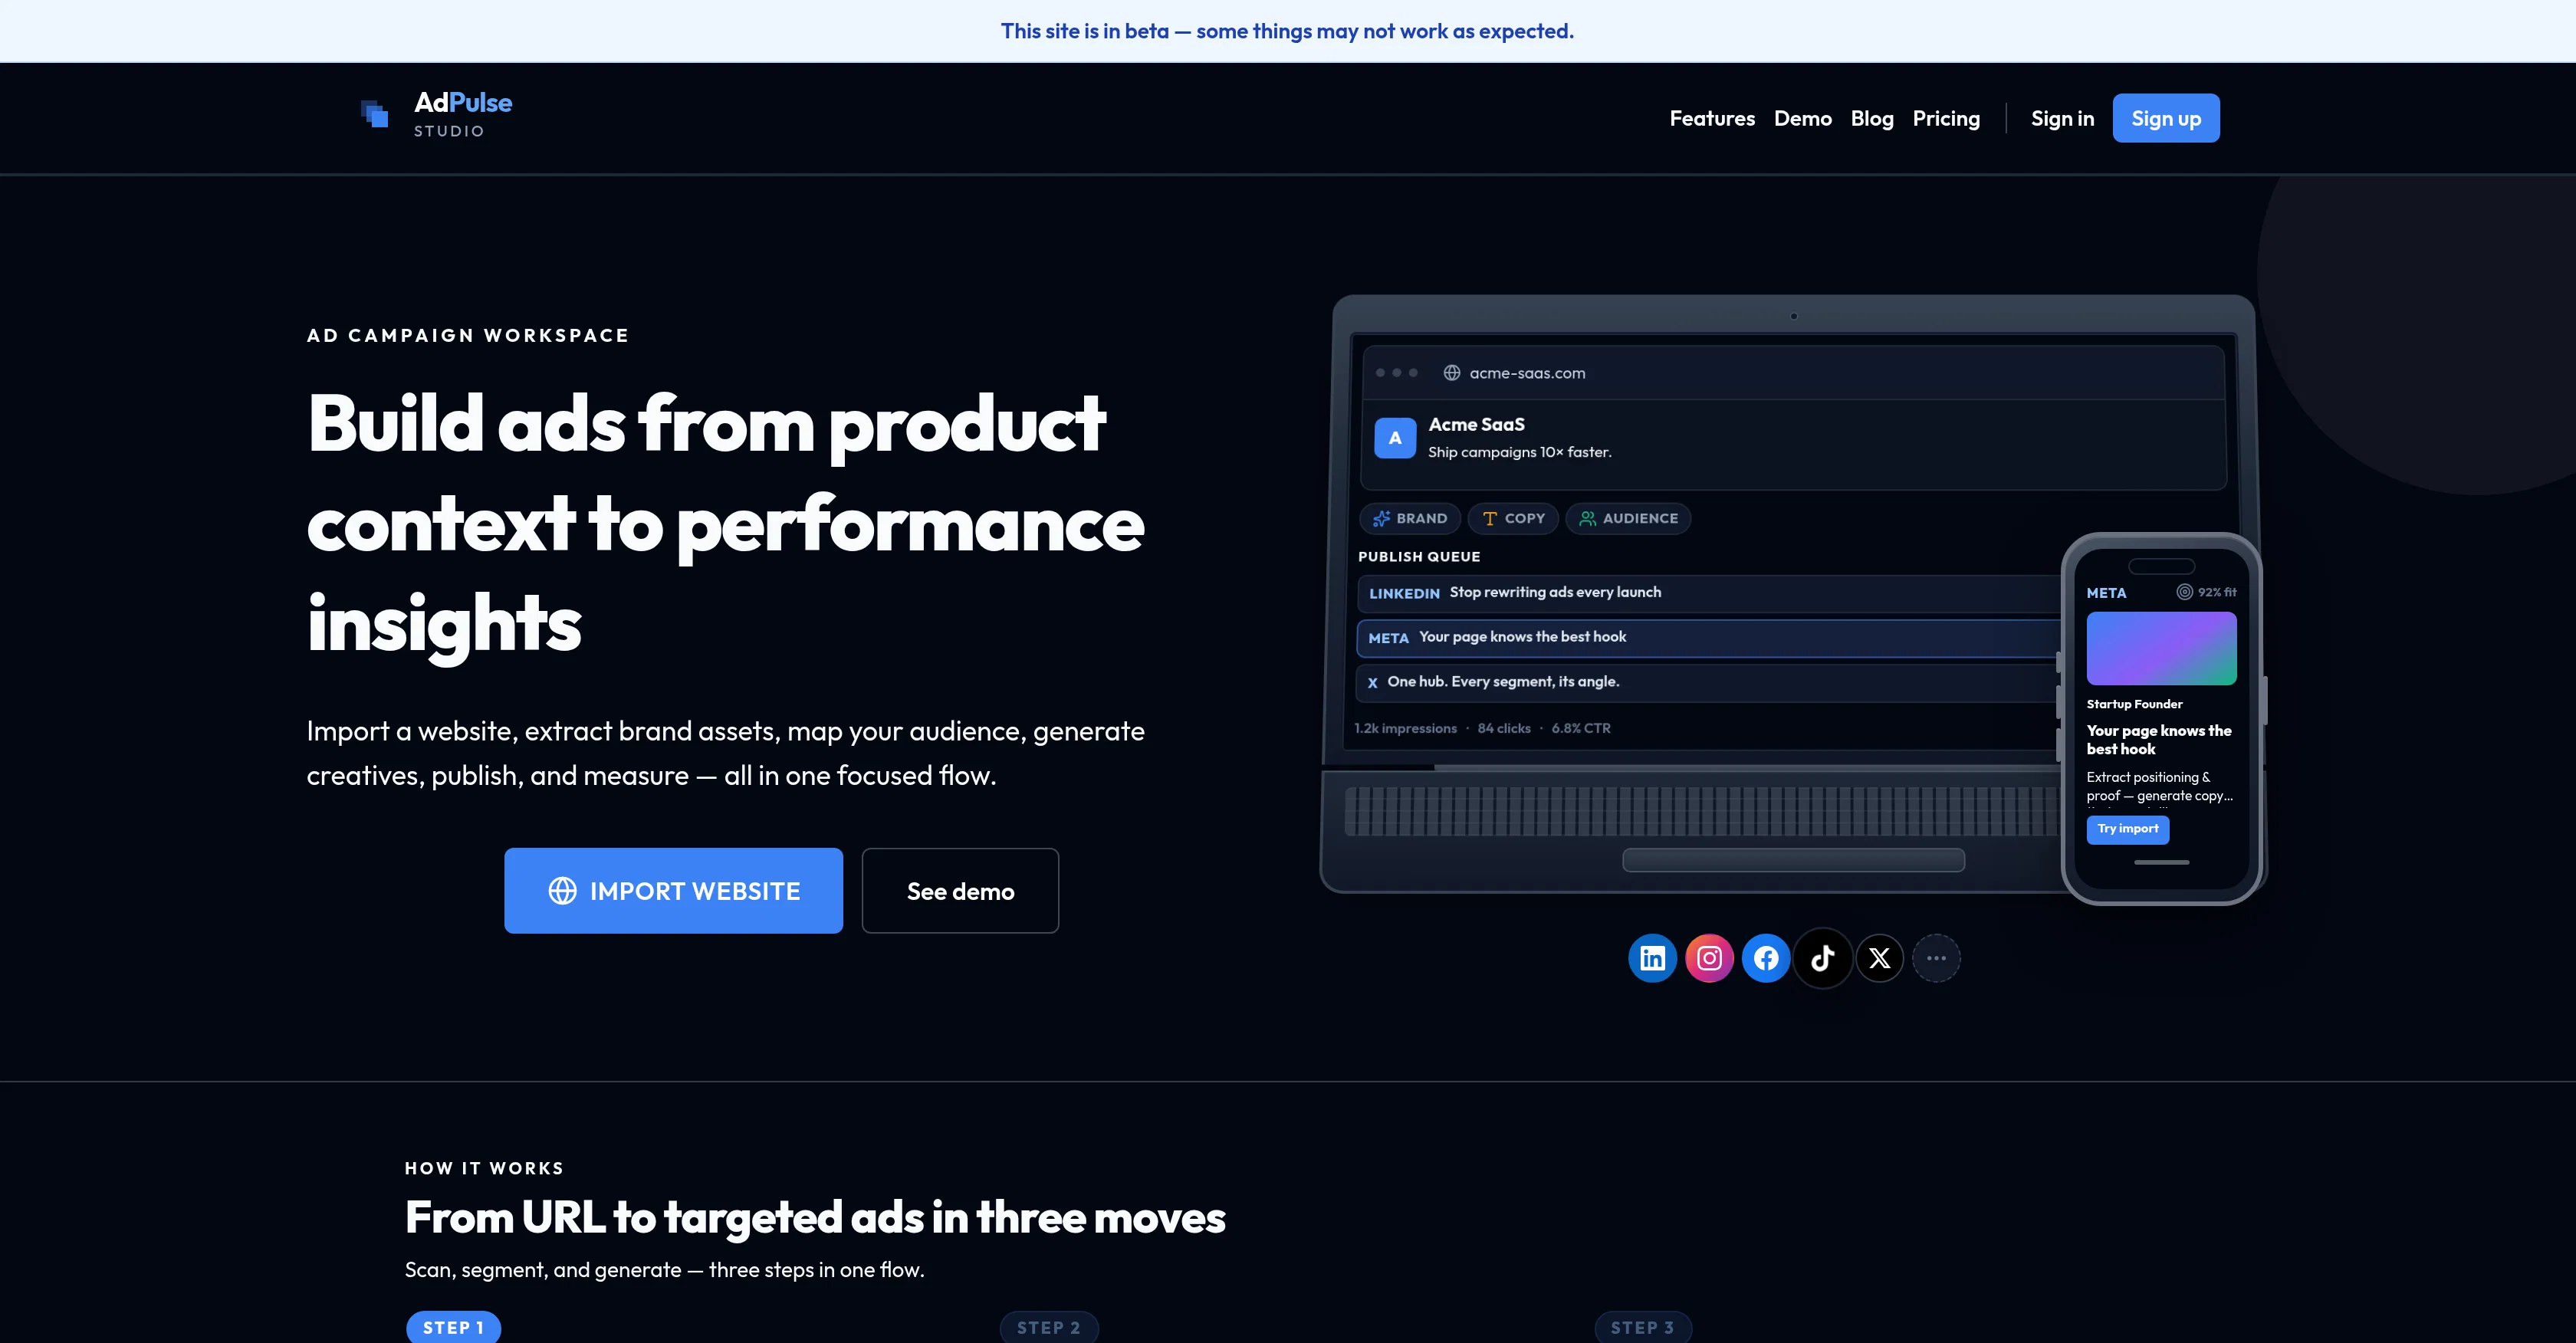Click the '1.2k impressions' stat
Viewport: 2576px width, 1343px height.
tap(1405, 728)
